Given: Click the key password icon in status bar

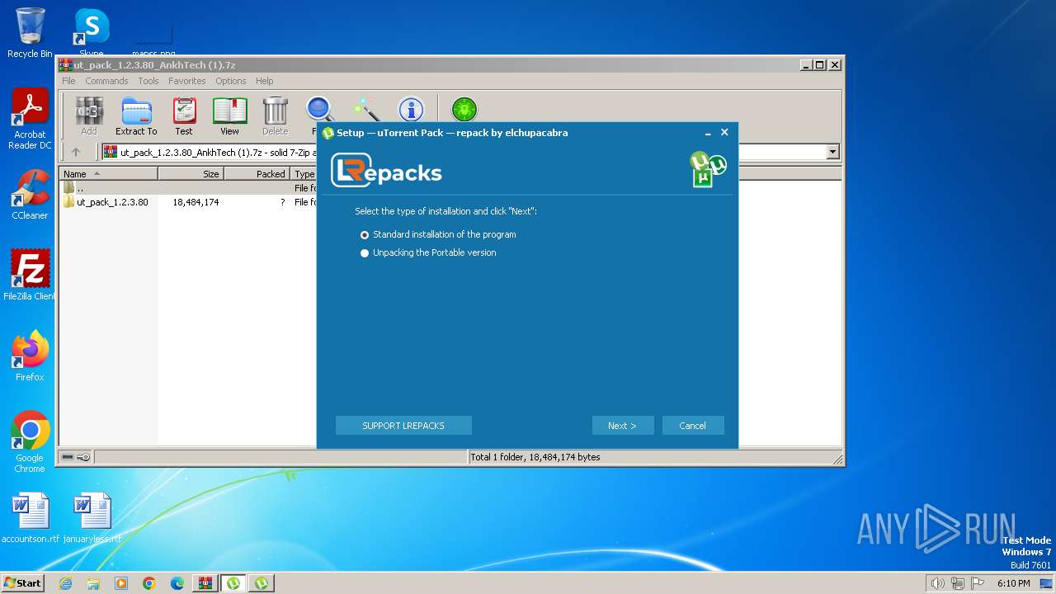Looking at the screenshot, I should [83, 457].
